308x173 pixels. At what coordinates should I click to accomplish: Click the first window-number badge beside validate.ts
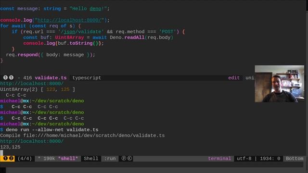tap(5, 78)
